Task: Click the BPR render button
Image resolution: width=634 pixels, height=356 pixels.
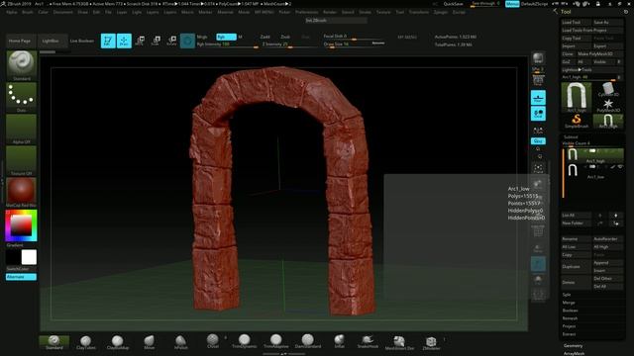Action: point(538,59)
